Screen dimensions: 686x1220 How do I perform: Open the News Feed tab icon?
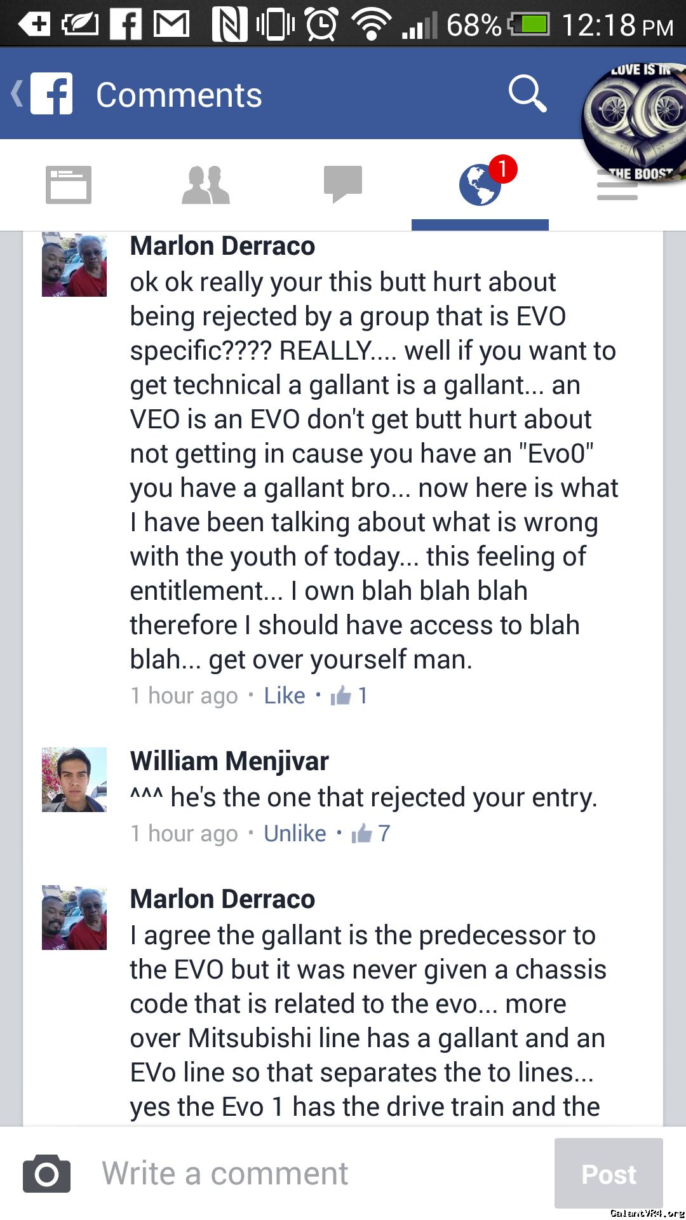(x=69, y=185)
